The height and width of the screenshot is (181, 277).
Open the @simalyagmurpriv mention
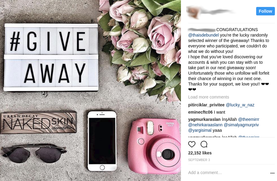(241, 125)
